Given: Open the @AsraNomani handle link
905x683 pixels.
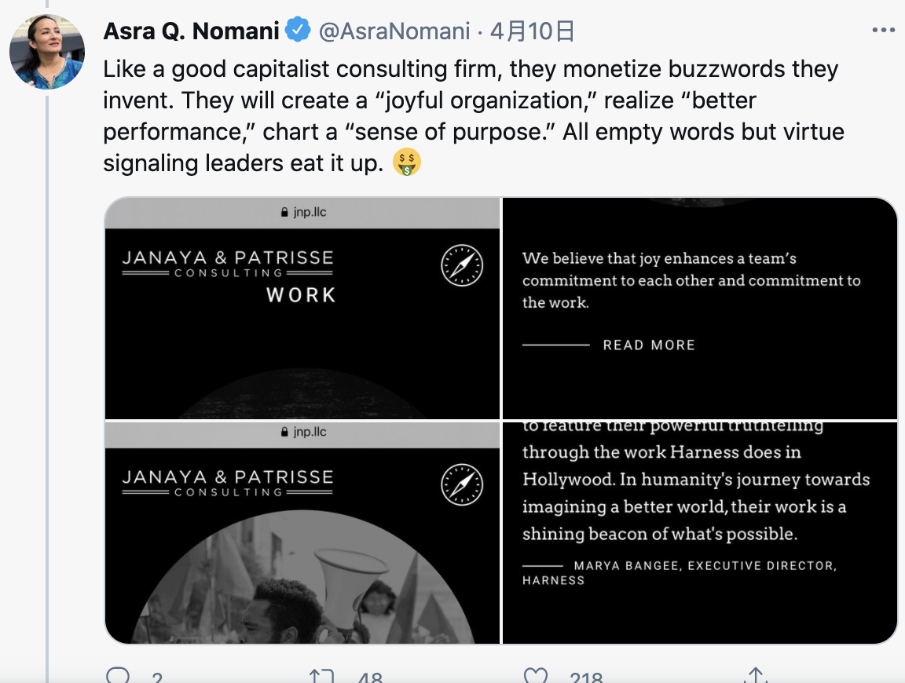Looking at the screenshot, I should coord(394,31).
